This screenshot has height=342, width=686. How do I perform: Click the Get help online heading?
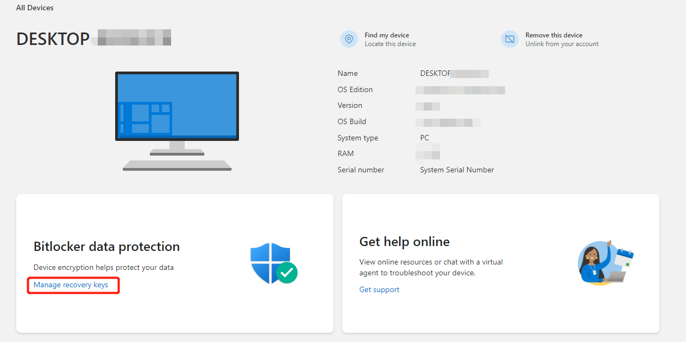[405, 241]
